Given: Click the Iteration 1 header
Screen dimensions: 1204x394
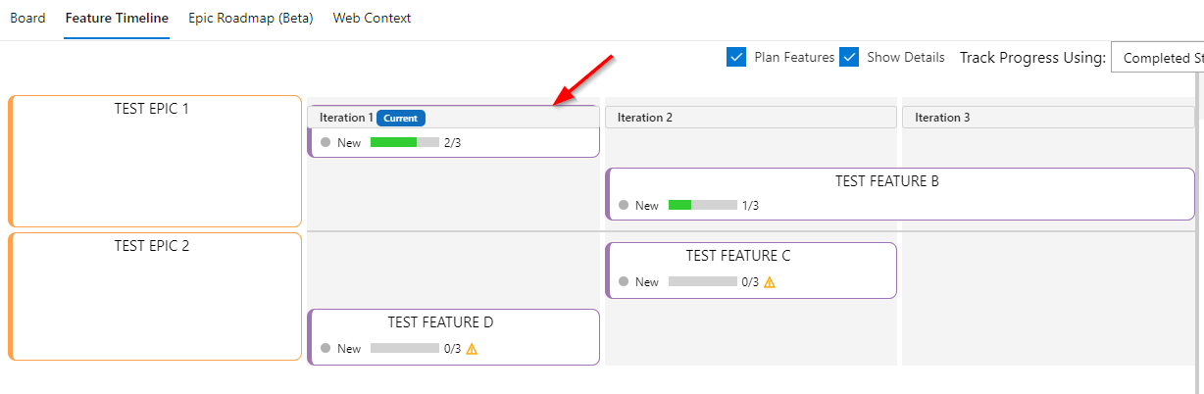Looking at the screenshot, I should tap(453, 118).
